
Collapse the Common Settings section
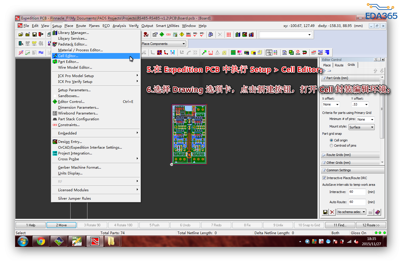[353, 170]
